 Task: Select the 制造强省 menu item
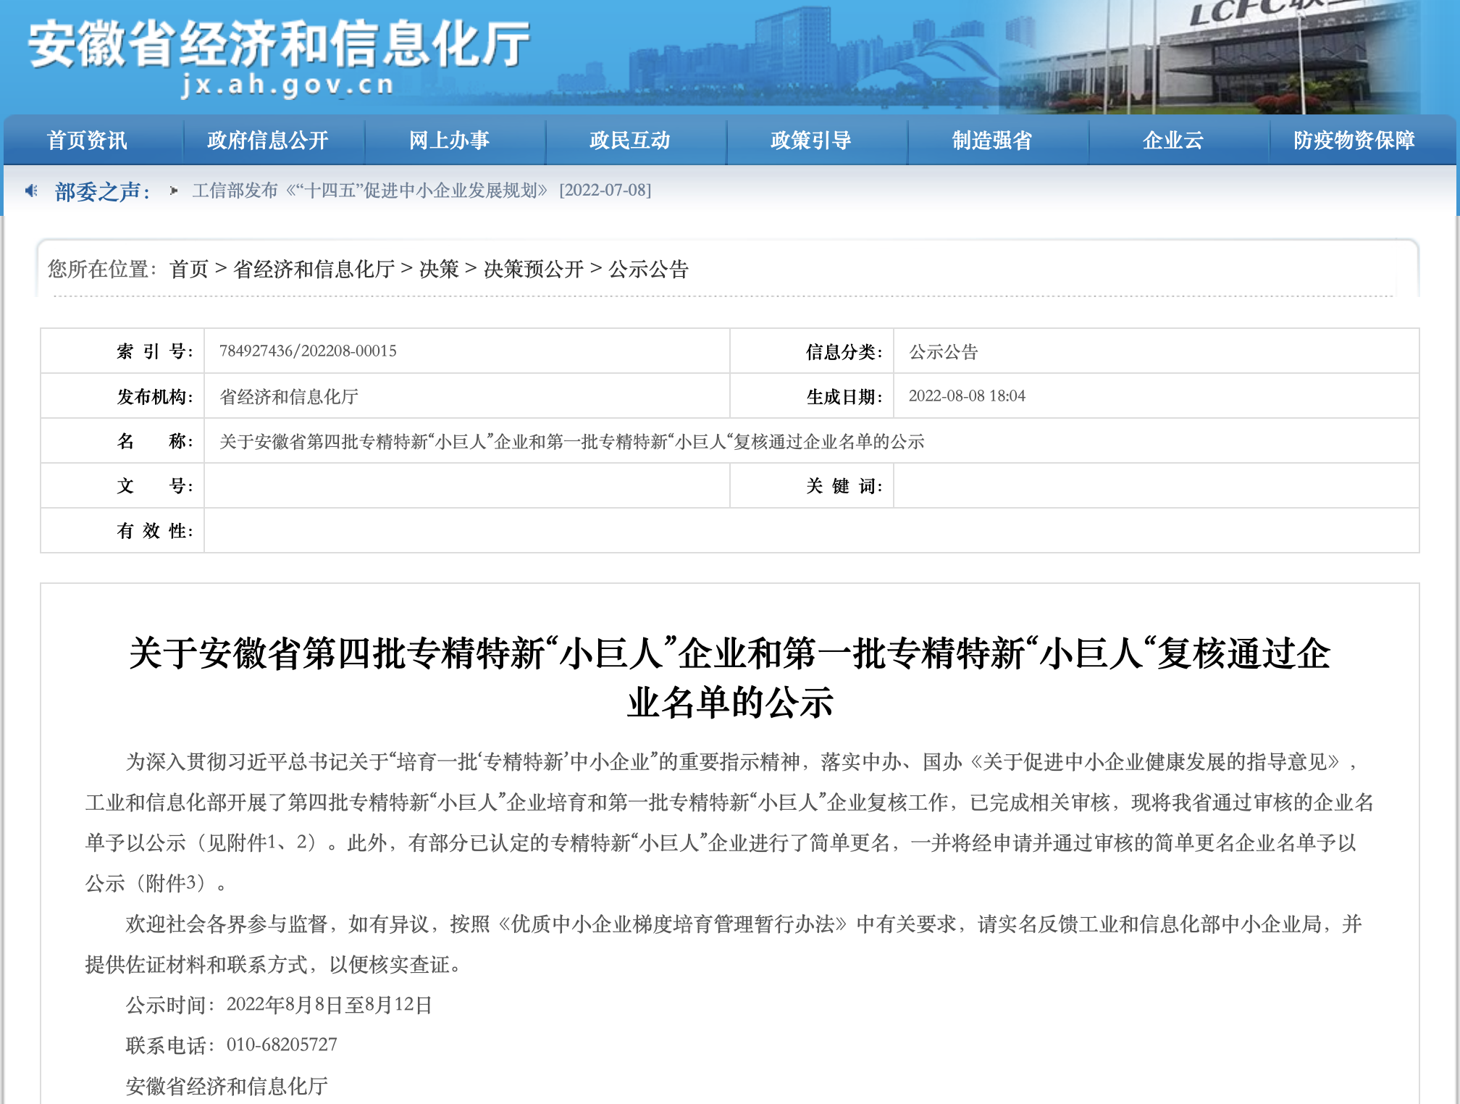coord(991,141)
